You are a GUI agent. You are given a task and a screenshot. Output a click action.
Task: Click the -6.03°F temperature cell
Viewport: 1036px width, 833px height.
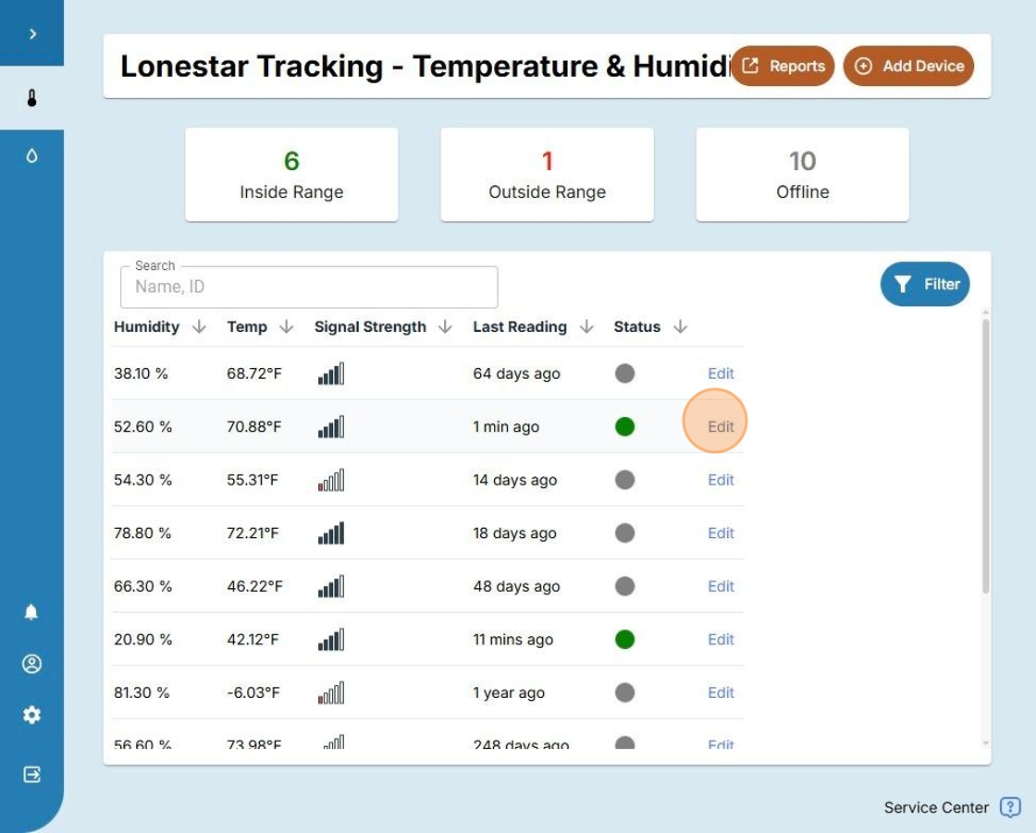pos(253,692)
